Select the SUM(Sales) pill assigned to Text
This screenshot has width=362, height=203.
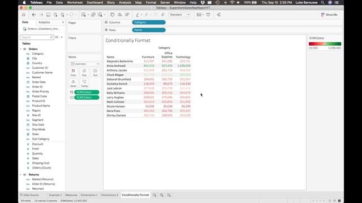click(x=87, y=98)
